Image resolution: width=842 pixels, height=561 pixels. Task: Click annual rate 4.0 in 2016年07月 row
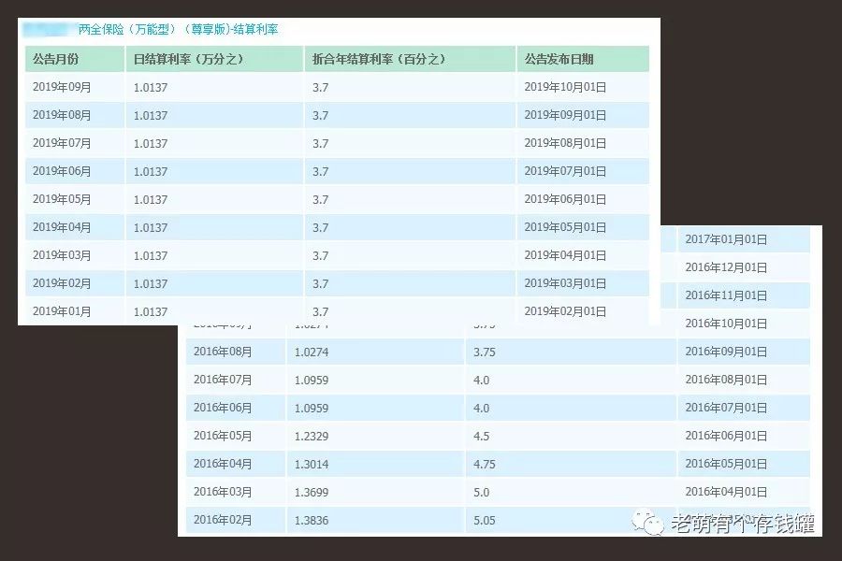tap(481, 381)
